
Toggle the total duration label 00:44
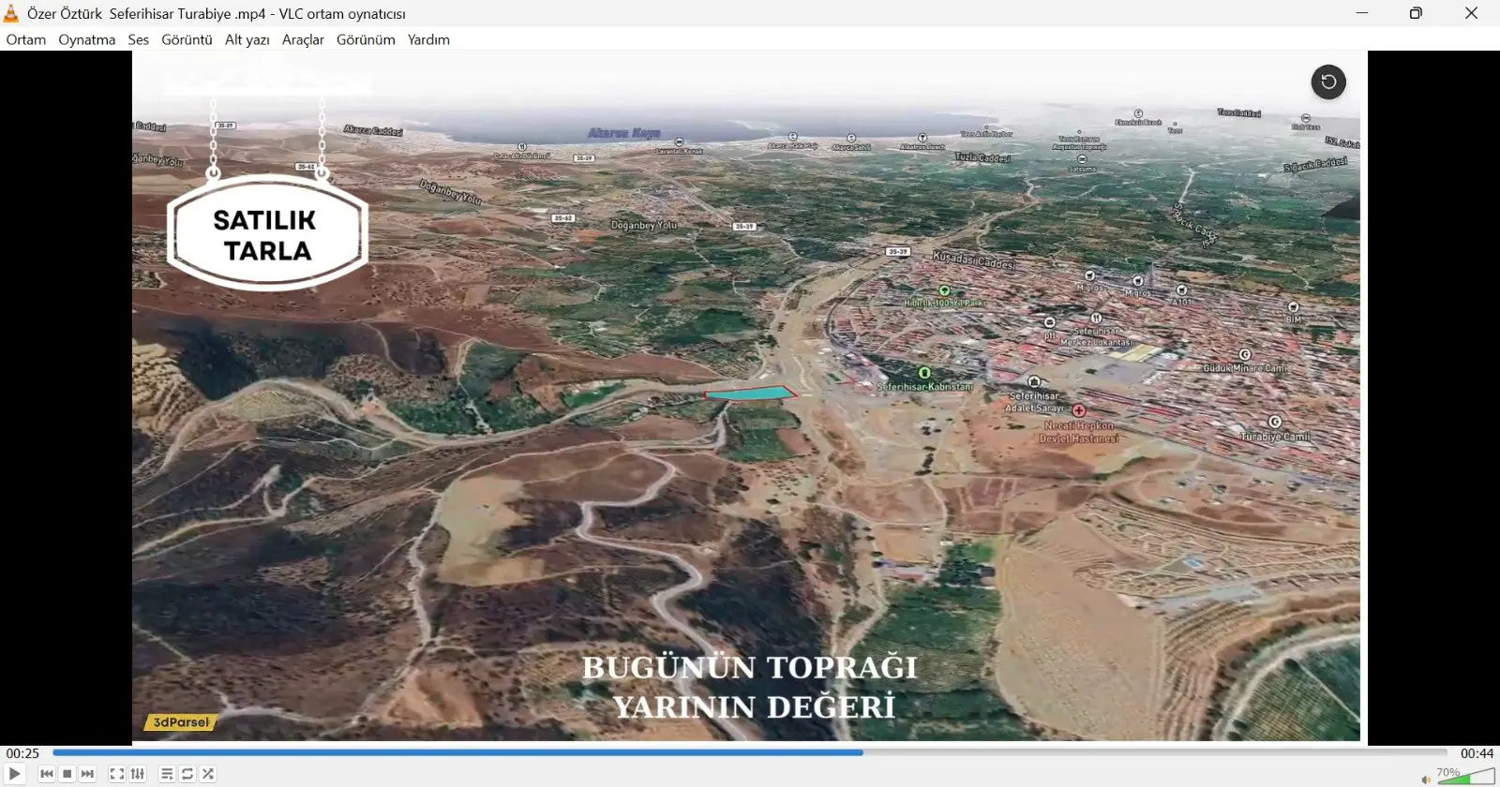coord(1477,753)
